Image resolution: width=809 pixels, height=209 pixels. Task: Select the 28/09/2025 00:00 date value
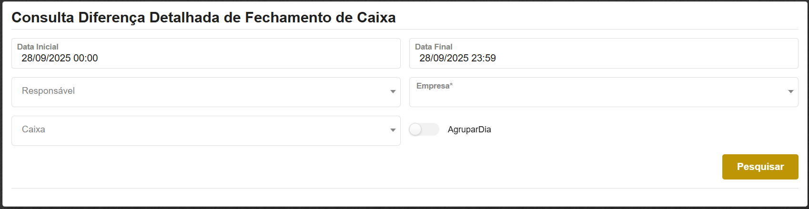coord(60,58)
